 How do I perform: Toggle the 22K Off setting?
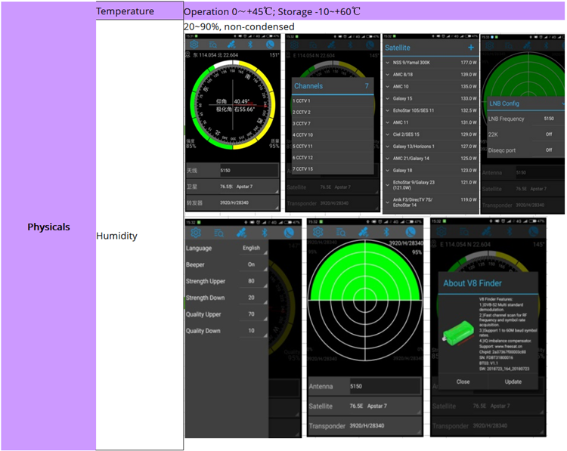click(549, 134)
